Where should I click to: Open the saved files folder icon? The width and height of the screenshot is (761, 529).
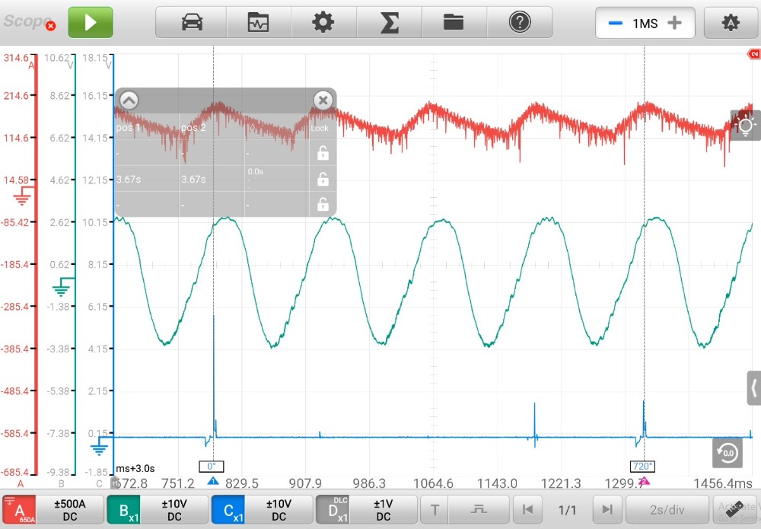point(454,23)
